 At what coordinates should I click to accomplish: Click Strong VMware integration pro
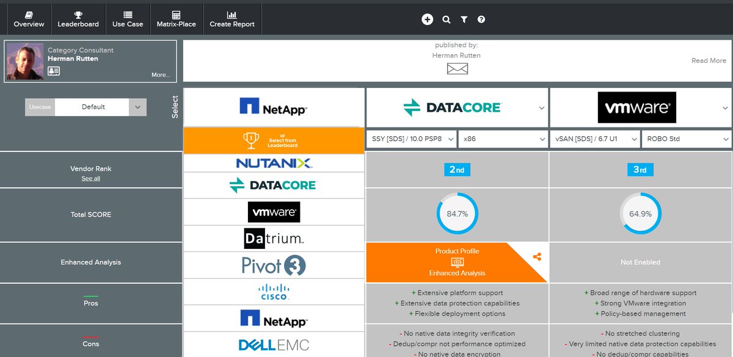click(x=640, y=303)
